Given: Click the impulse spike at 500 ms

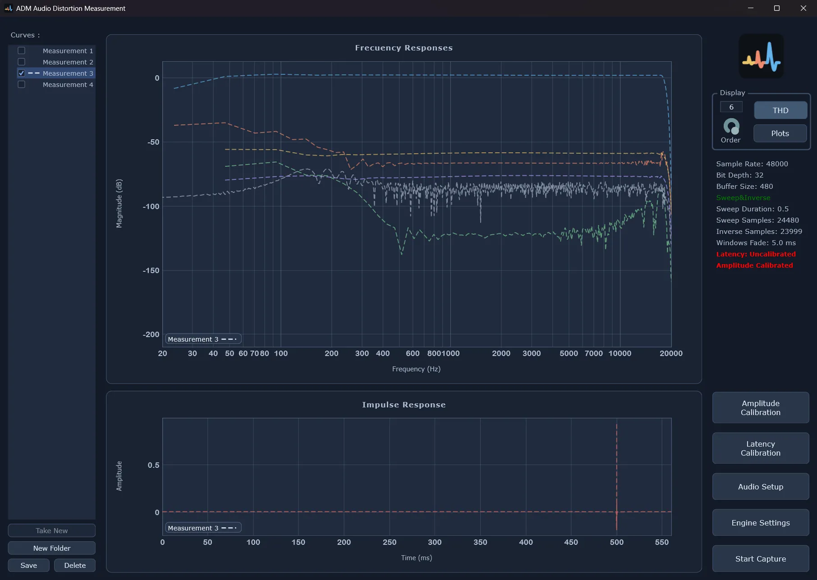Looking at the screenshot, I should tap(617, 477).
